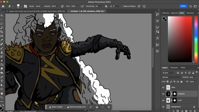Open layer Fill dropdown arrow
Screen dimensions: 199x112
click(x=196, y=82)
